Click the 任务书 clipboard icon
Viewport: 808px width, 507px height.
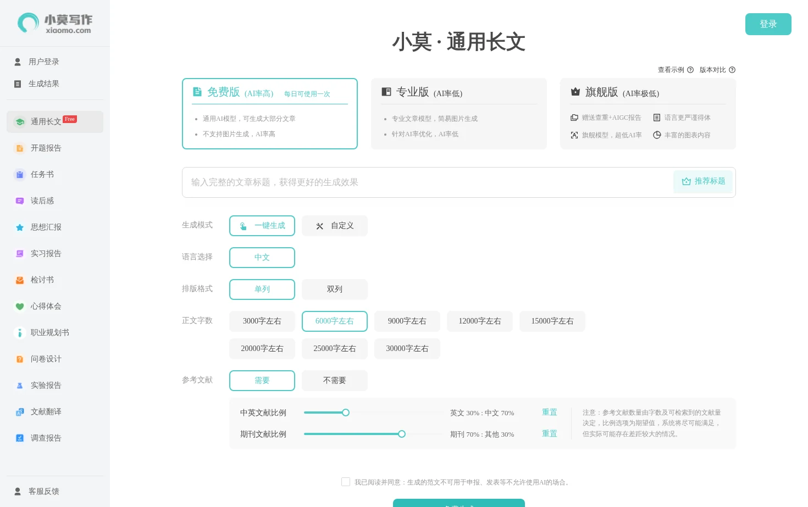pos(20,175)
